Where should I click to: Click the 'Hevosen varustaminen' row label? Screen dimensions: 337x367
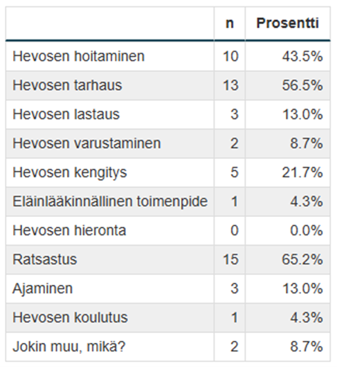86,143
